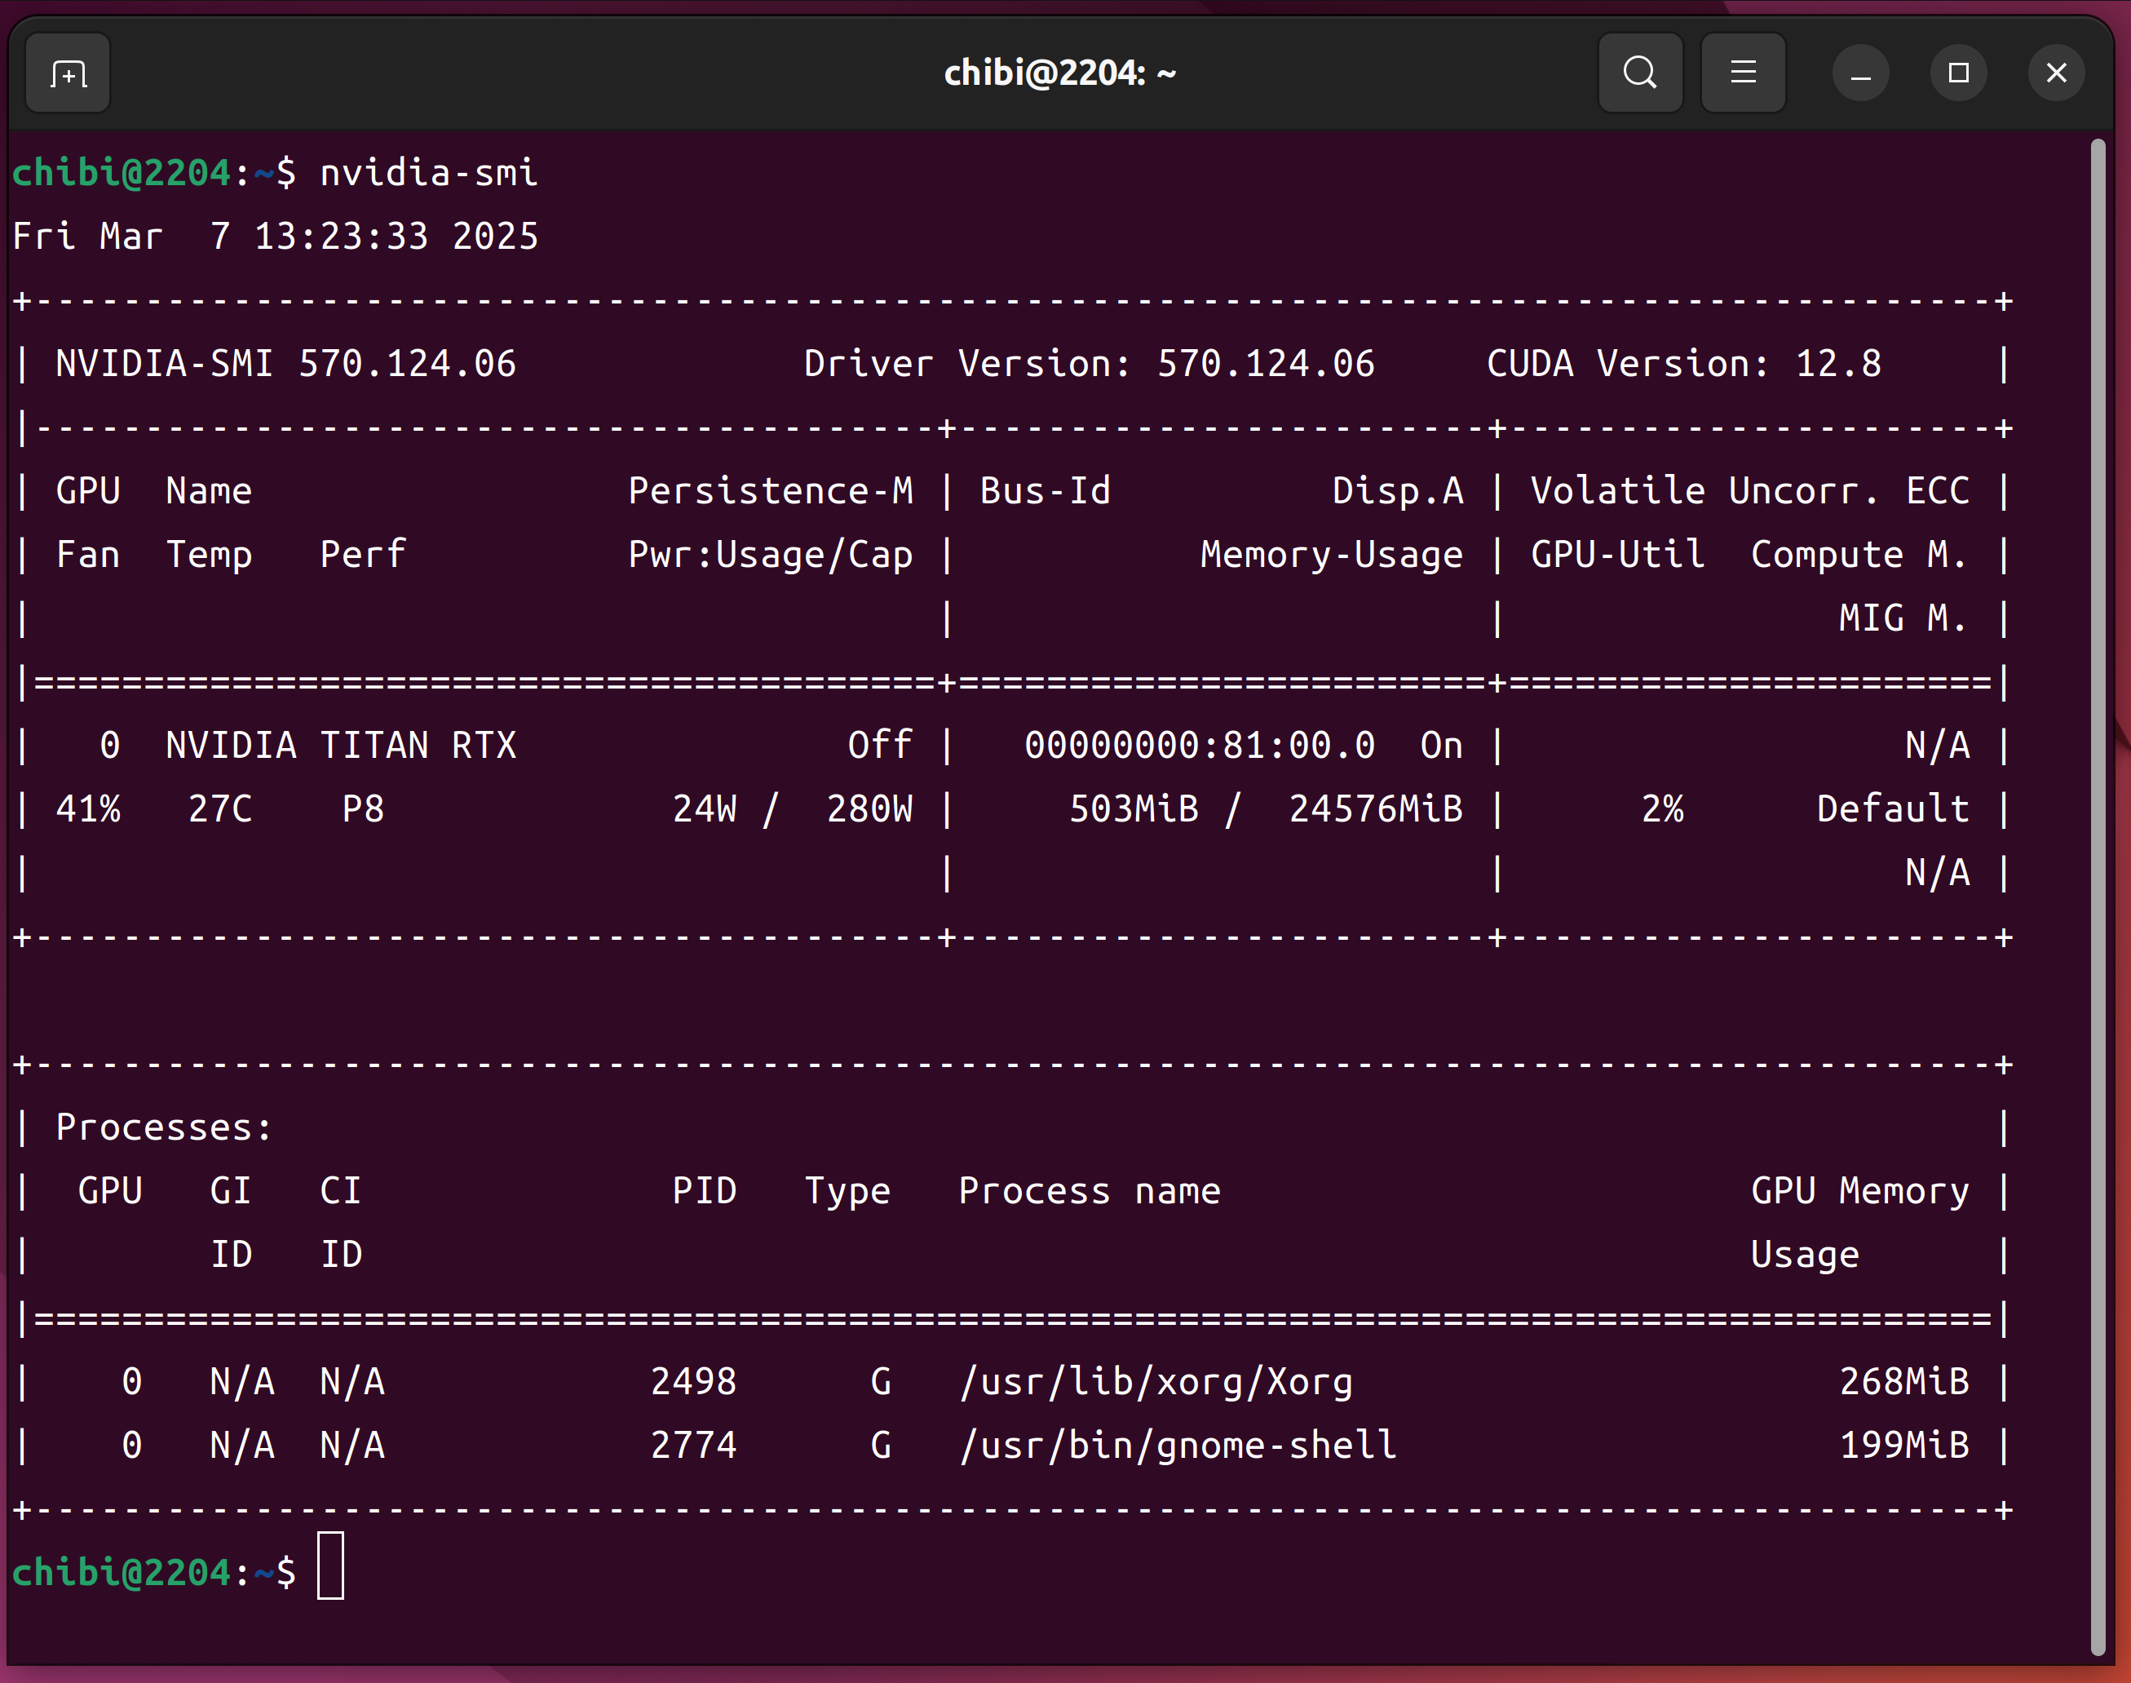Click the Driver Version 570.124.06 text
The image size is (2131, 1683).
click(x=1089, y=364)
